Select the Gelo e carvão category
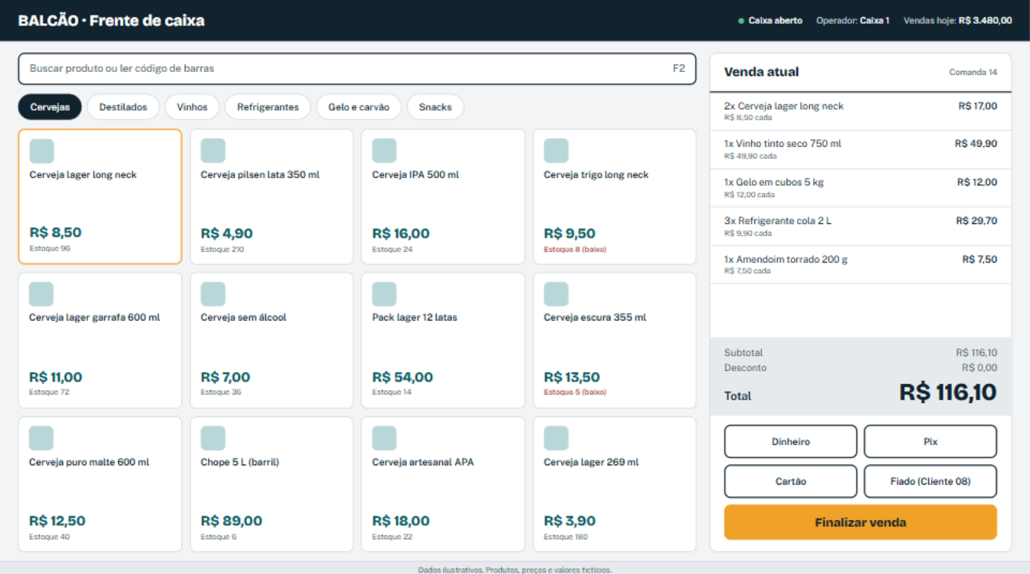The width and height of the screenshot is (1030, 574). pyautogui.click(x=359, y=107)
